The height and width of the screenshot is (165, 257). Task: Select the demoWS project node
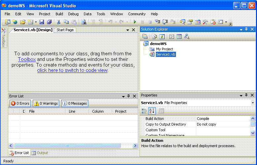(158, 44)
